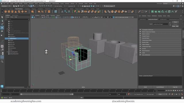Click the magnifier search icon in left sidebar
184x103 pixels.
2,62
